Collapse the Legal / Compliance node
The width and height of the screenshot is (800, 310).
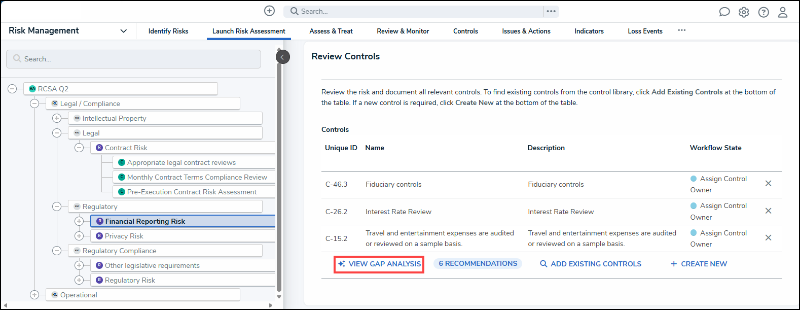point(34,104)
